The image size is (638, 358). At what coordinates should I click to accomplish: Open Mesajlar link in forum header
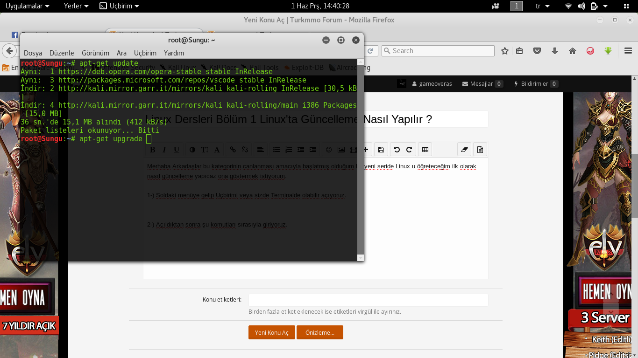(x=482, y=84)
